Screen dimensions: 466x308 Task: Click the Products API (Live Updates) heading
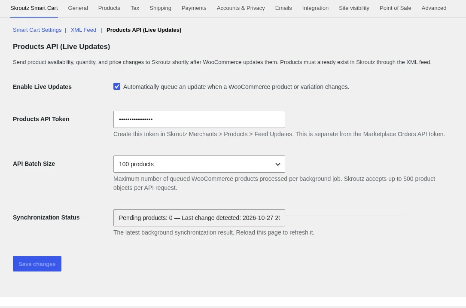pyautogui.click(x=61, y=47)
